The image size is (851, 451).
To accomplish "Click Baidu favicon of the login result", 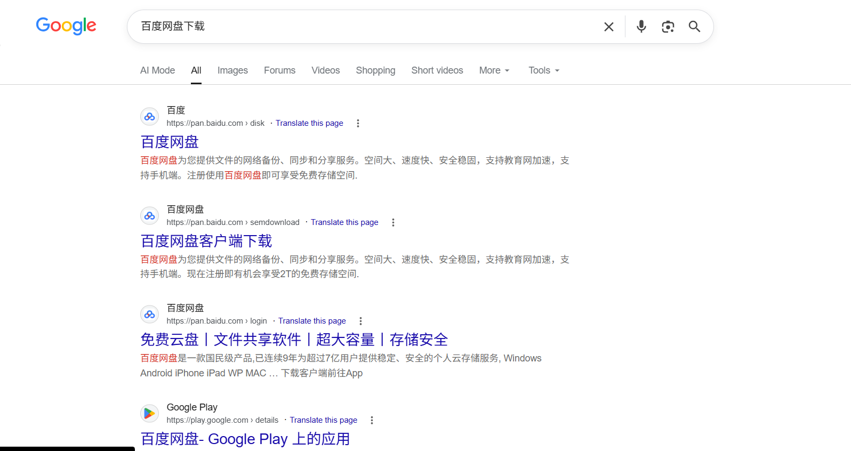I will tap(150, 315).
